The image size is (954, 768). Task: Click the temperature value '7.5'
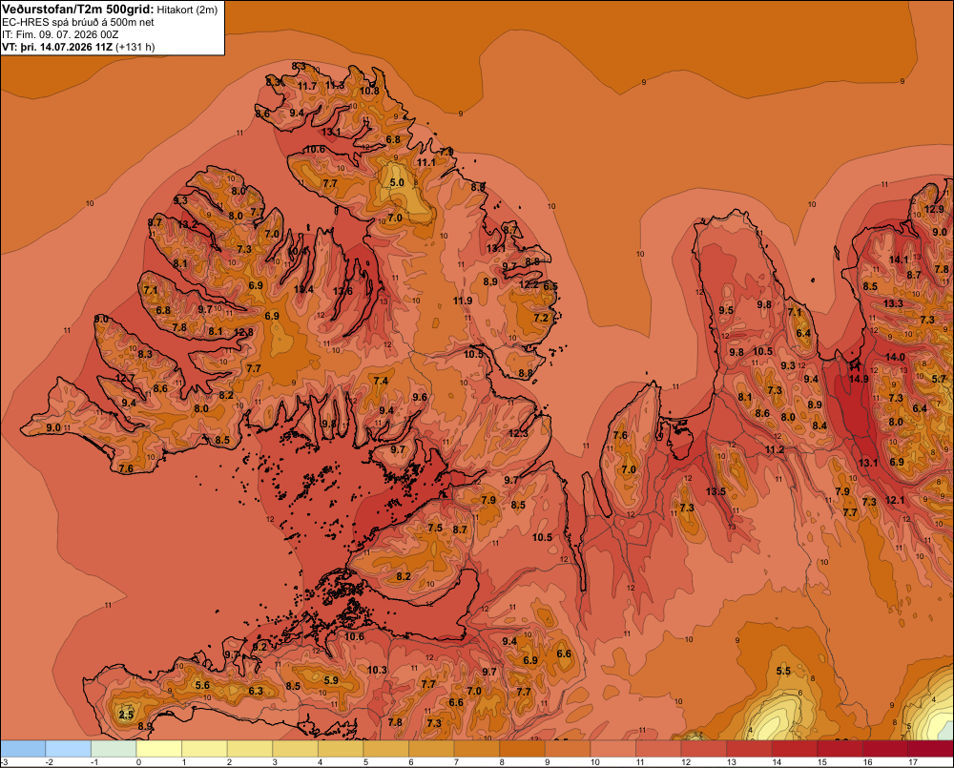point(435,528)
